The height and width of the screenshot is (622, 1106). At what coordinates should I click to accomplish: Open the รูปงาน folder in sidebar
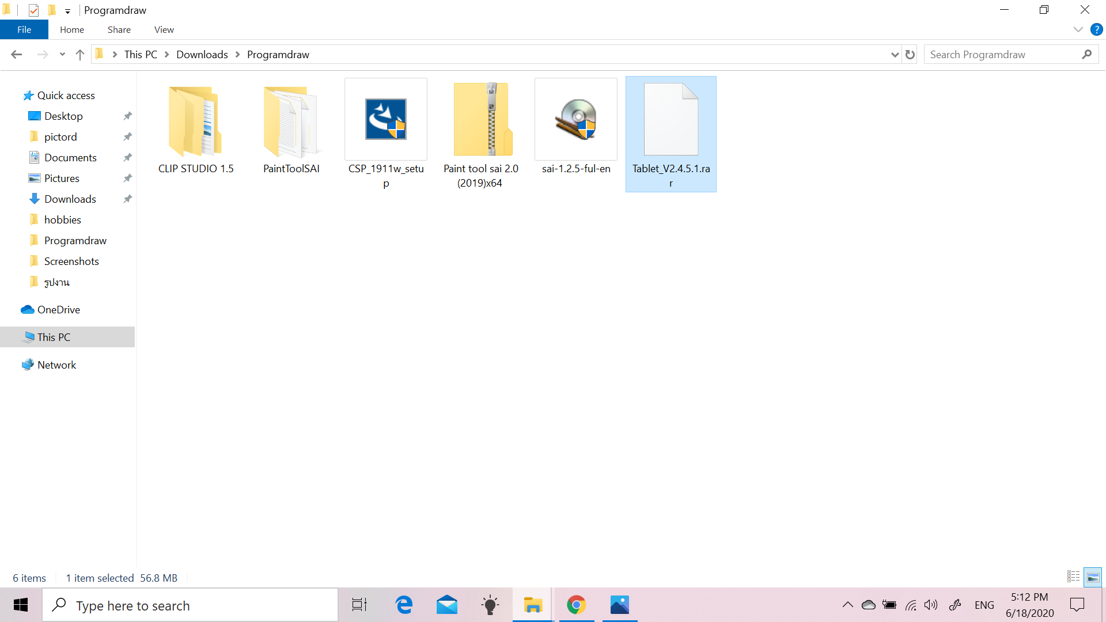click(x=56, y=282)
